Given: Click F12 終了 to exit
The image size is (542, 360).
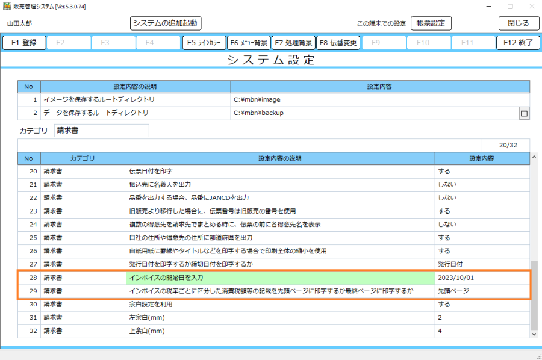Looking at the screenshot, I should (518, 43).
